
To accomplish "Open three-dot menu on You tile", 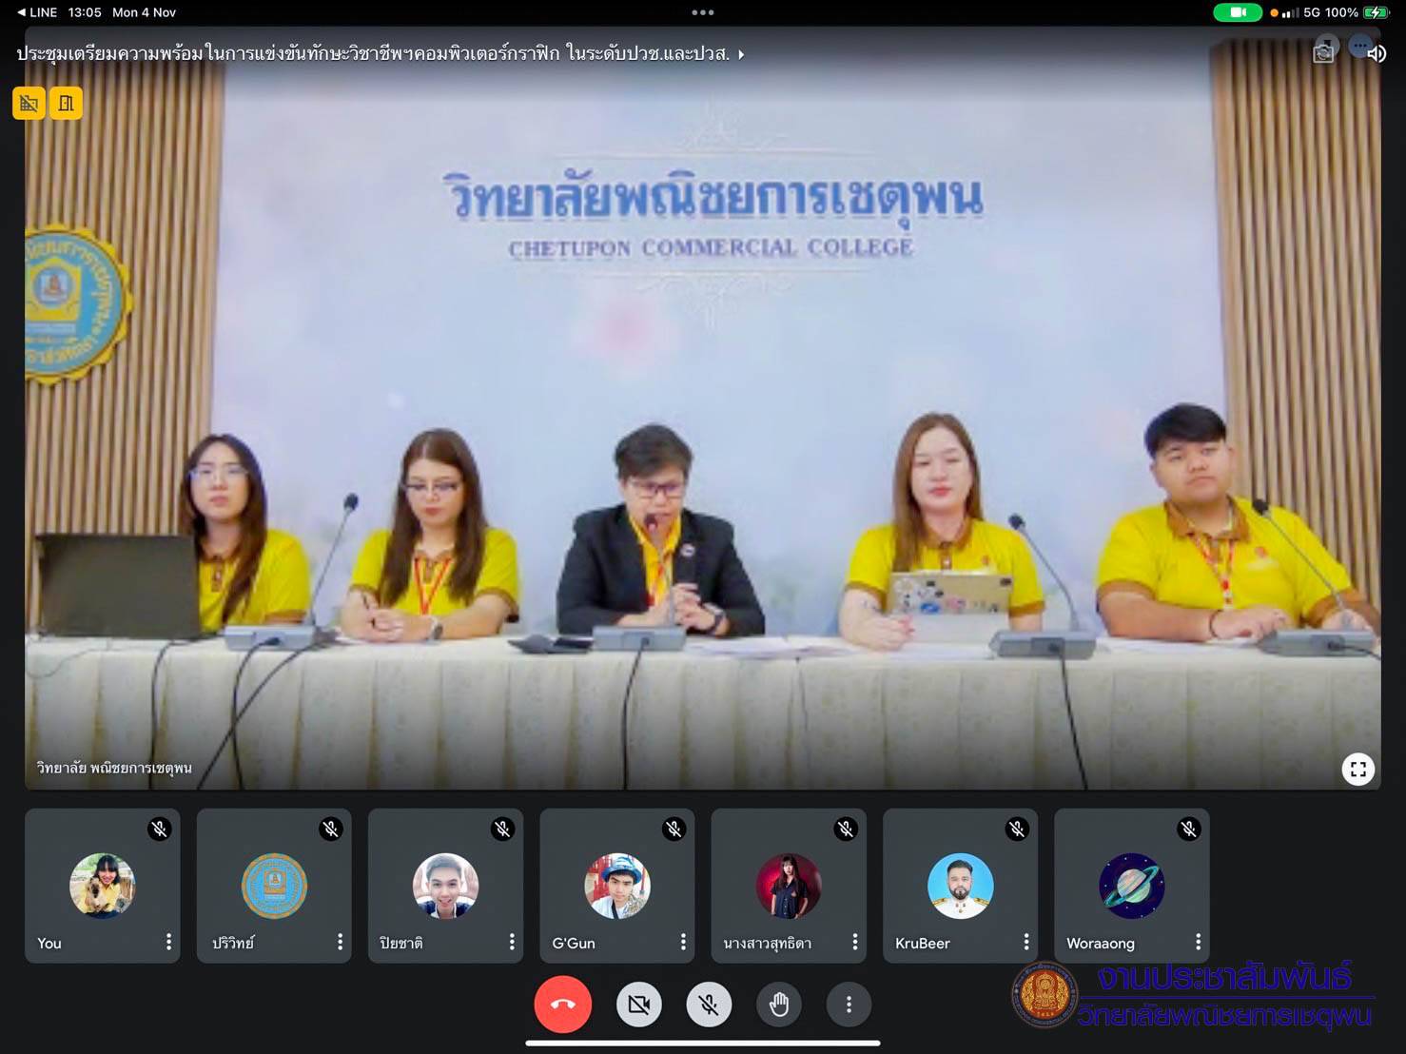I will click(x=168, y=942).
